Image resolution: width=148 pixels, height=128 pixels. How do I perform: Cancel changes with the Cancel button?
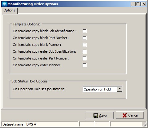pyautogui.click(x=130, y=115)
